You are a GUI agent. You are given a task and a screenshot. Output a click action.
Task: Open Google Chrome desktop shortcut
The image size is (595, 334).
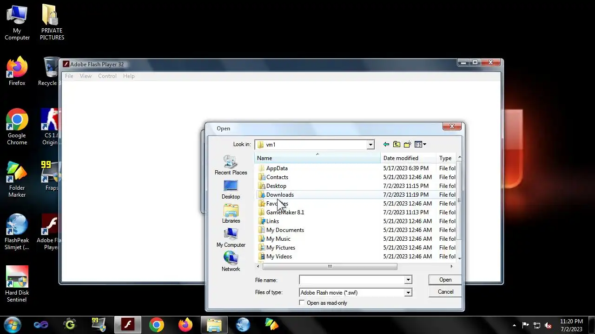click(17, 127)
